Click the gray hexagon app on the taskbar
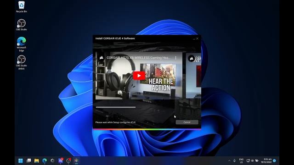 click(52, 161)
